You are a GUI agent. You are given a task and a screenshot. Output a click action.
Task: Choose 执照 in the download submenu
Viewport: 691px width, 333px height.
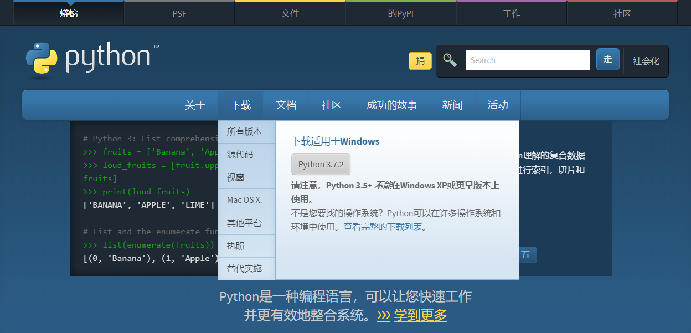[x=247, y=246]
